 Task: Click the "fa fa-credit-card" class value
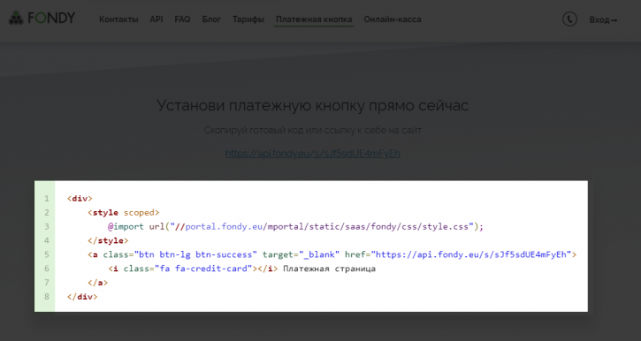(203, 269)
